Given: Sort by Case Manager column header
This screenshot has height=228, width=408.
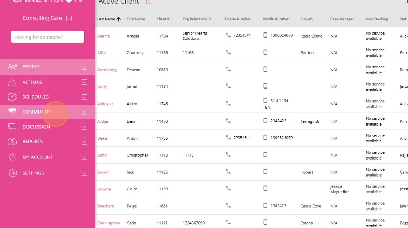Looking at the screenshot, I should tap(342, 19).
